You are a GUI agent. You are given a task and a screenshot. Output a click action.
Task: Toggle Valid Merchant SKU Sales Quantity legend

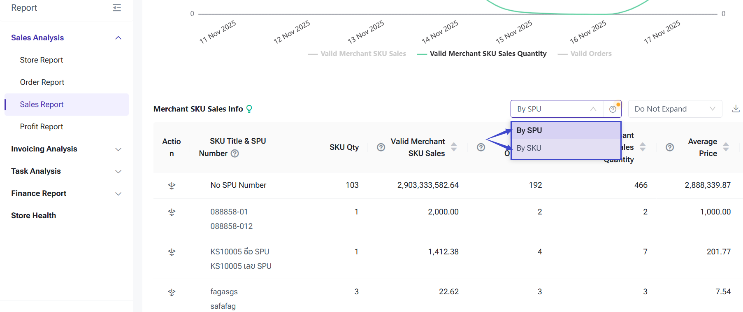[482, 54]
